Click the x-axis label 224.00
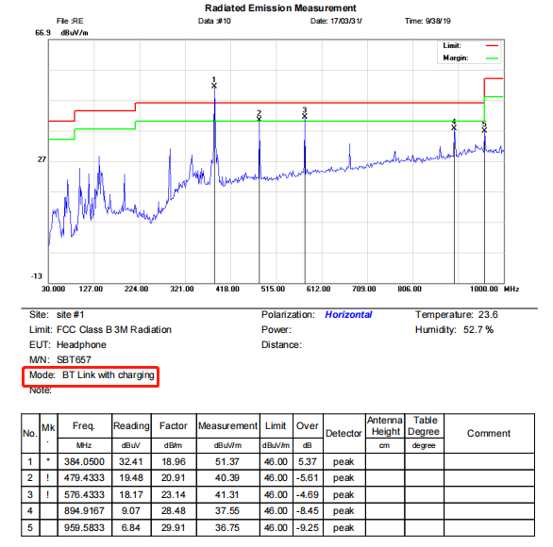Screen dimensions: 553x547 click(137, 289)
